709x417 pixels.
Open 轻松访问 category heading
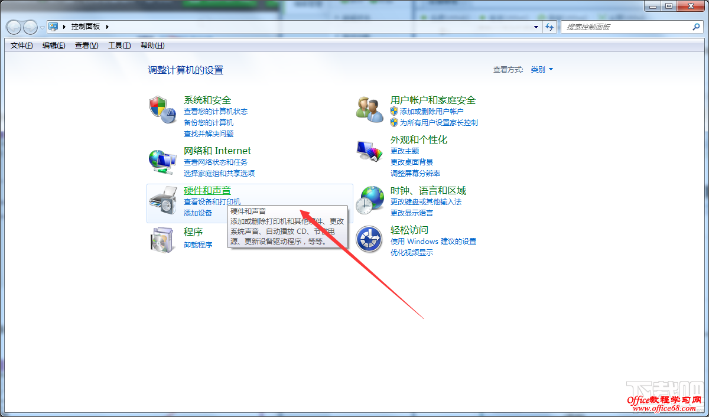point(409,230)
